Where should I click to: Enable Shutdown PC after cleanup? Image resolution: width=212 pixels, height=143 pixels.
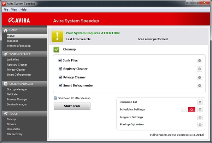pyautogui.click(x=55, y=98)
